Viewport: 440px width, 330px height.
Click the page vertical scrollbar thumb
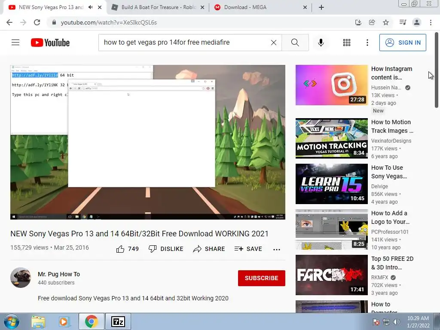click(437, 70)
